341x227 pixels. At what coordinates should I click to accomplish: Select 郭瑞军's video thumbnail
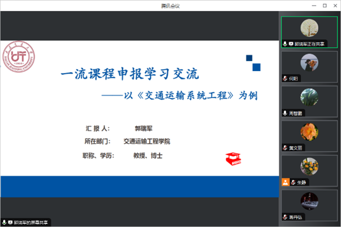(x=309, y=28)
